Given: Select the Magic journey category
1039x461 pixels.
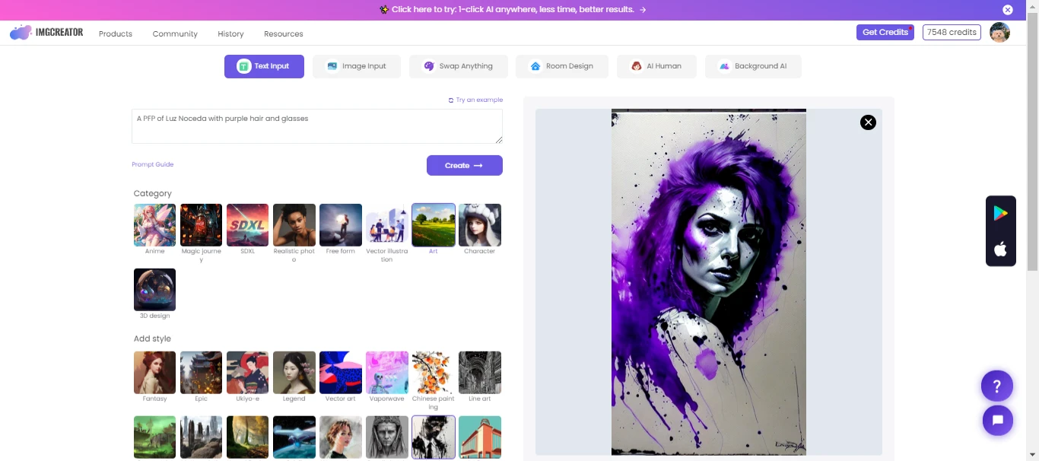Looking at the screenshot, I should click(x=201, y=225).
